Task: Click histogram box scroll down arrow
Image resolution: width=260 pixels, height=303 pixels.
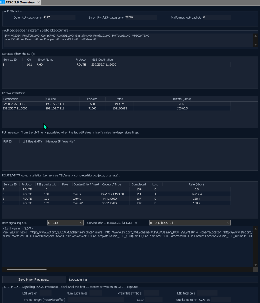Action: click(255, 45)
